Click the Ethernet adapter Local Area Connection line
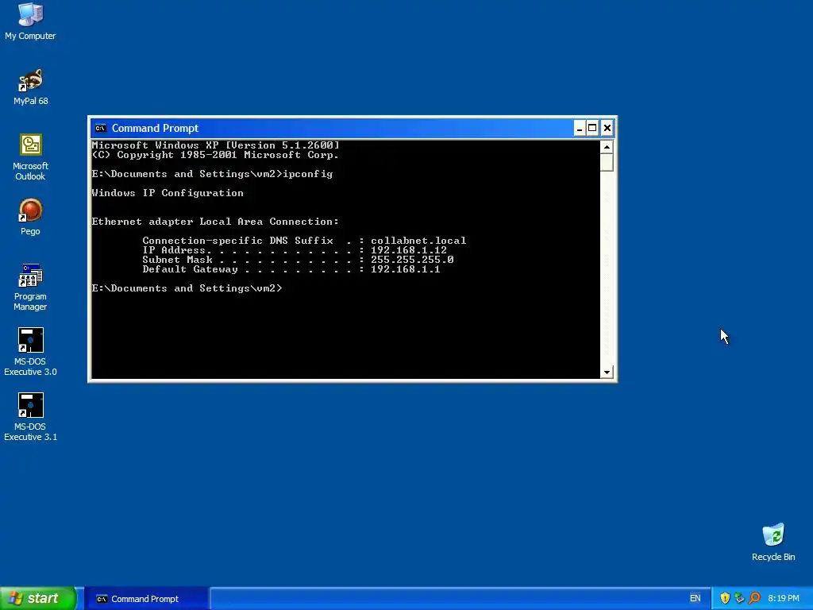813x610 pixels. [x=215, y=222]
